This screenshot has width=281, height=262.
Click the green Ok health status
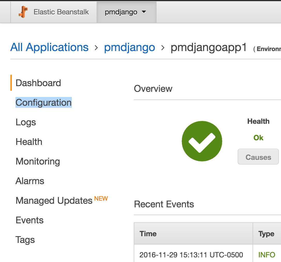click(258, 138)
